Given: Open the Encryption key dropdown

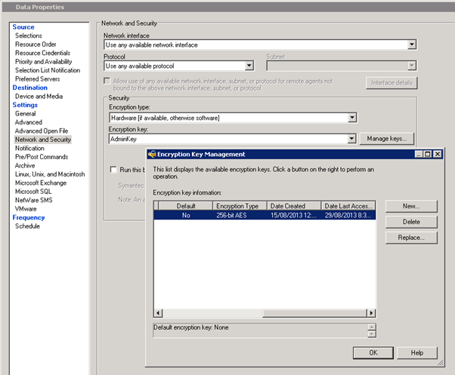Looking at the screenshot, I should pyautogui.click(x=352, y=139).
